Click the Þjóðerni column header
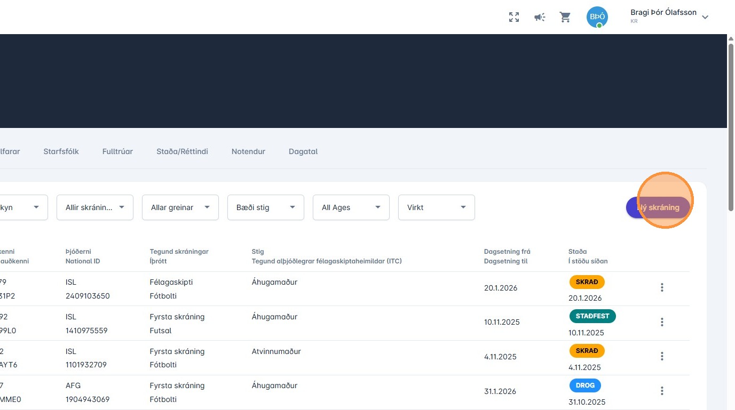 point(78,251)
